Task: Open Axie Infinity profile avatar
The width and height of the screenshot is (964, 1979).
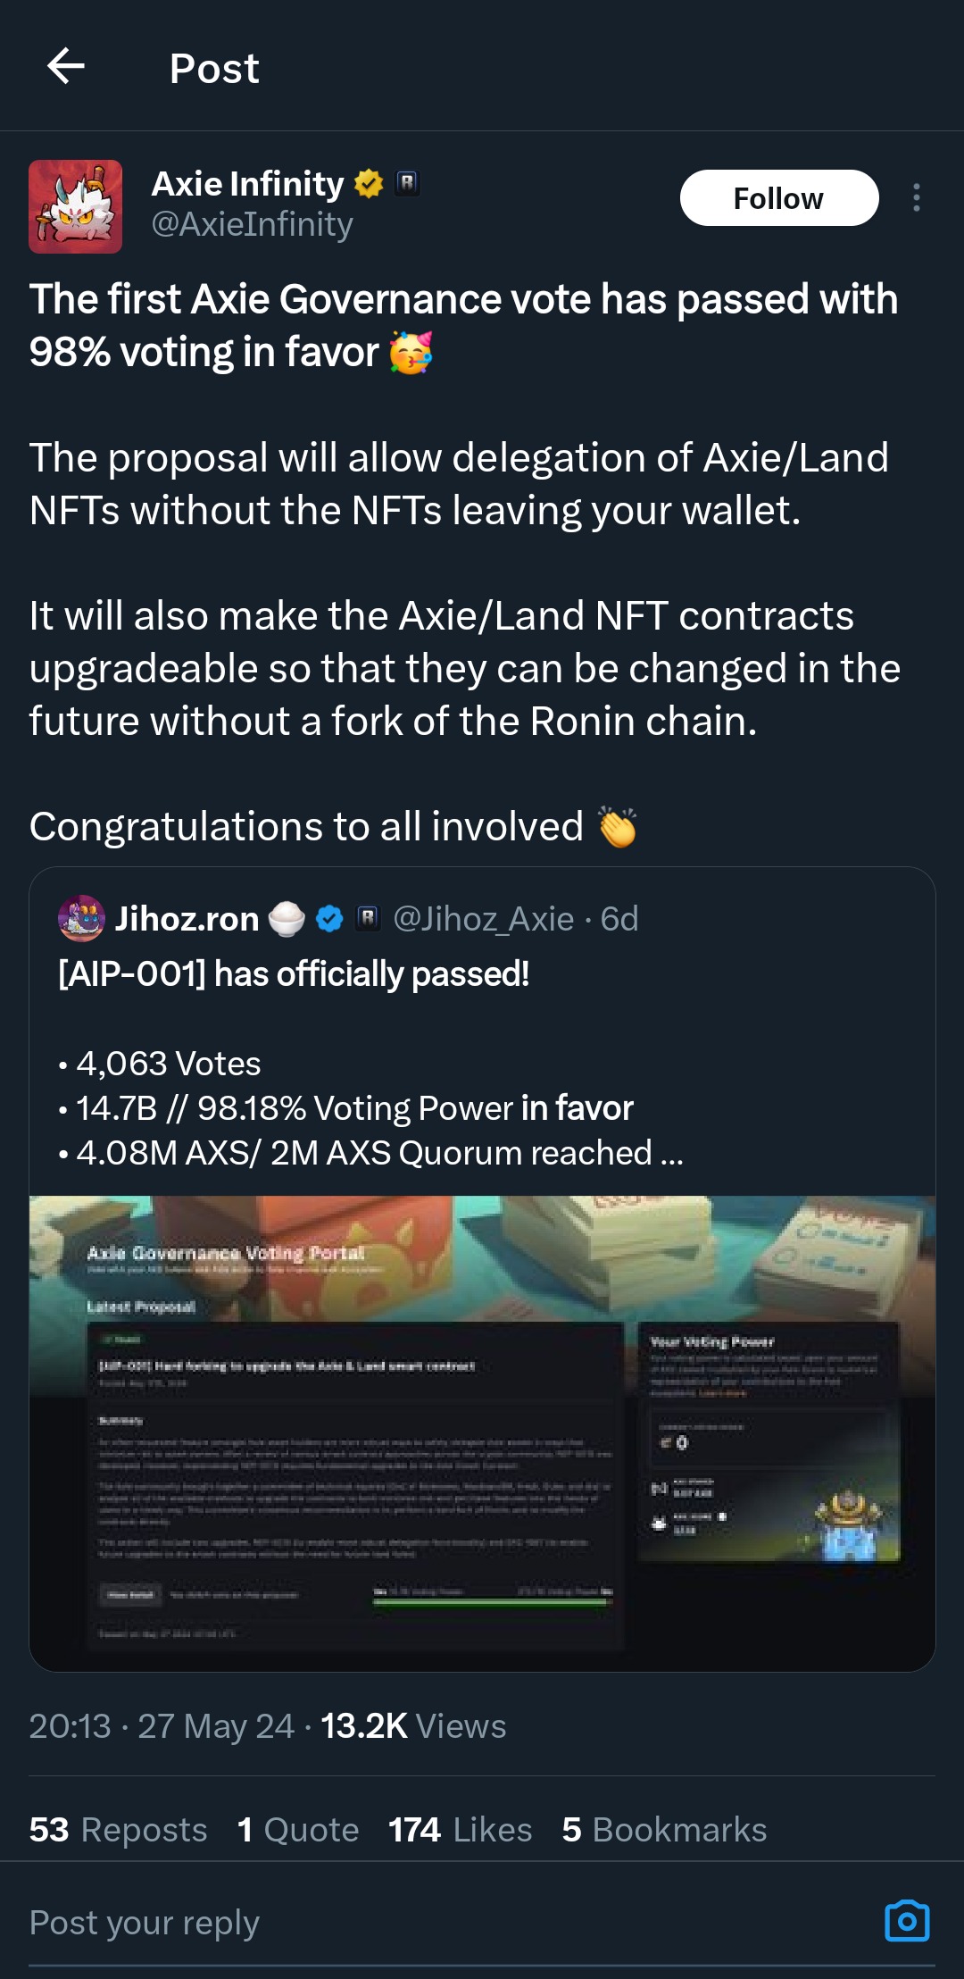Action: pyautogui.click(x=75, y=206)
